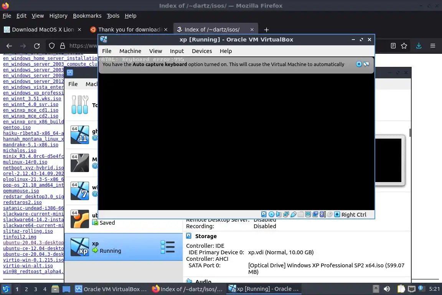Open the VM window Machine menu

tap(130, 51)
